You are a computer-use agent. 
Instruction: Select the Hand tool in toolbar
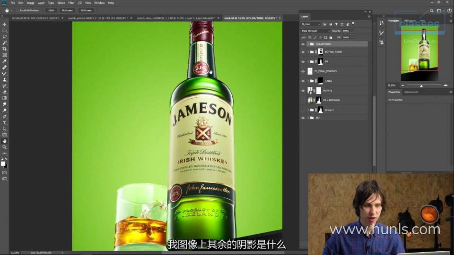click(4, 141)
